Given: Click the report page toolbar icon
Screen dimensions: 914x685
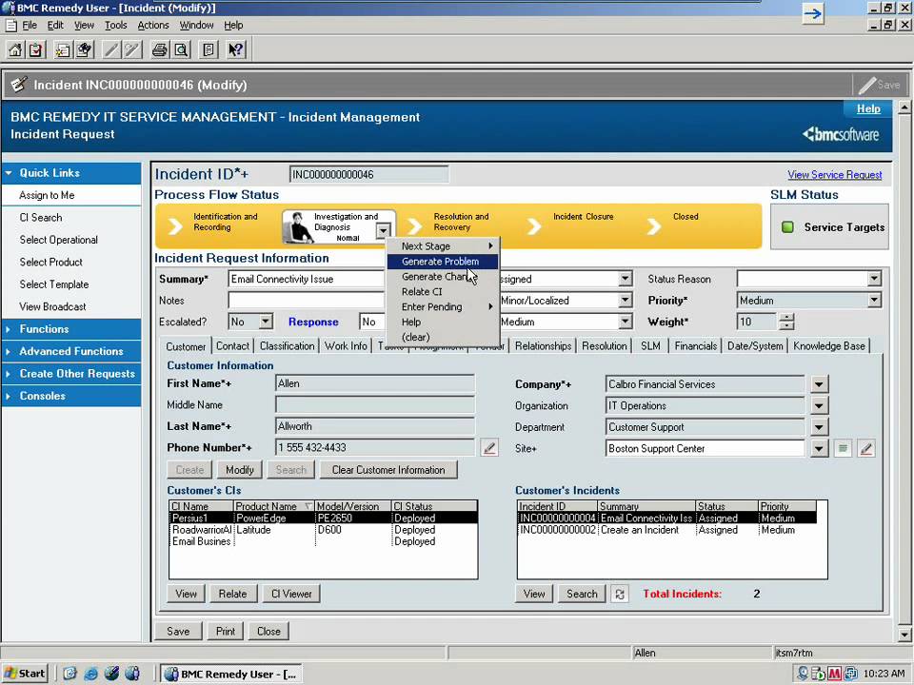Looking at the screenshot, I should point(209,50).
